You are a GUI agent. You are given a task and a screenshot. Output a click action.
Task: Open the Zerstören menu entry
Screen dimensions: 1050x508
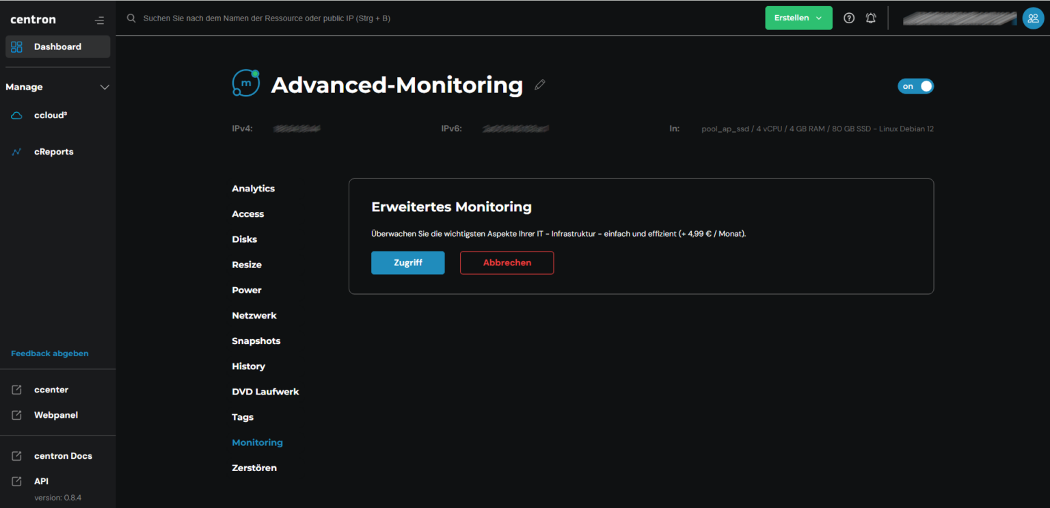[254, 468]
